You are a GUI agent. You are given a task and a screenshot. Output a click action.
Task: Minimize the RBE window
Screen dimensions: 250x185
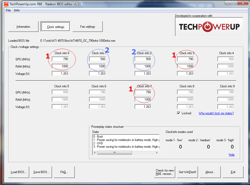(x=228, y=3)
